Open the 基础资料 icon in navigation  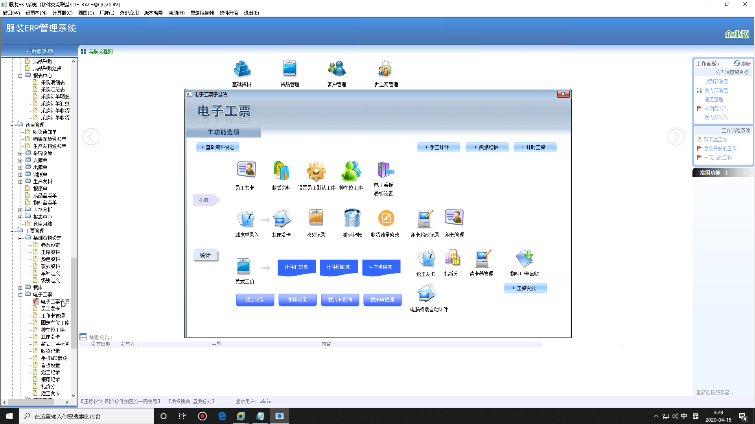click(242, 69)
